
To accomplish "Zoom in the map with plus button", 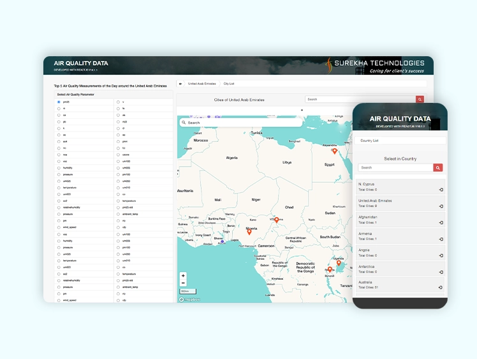I will [x=183, y=275].
